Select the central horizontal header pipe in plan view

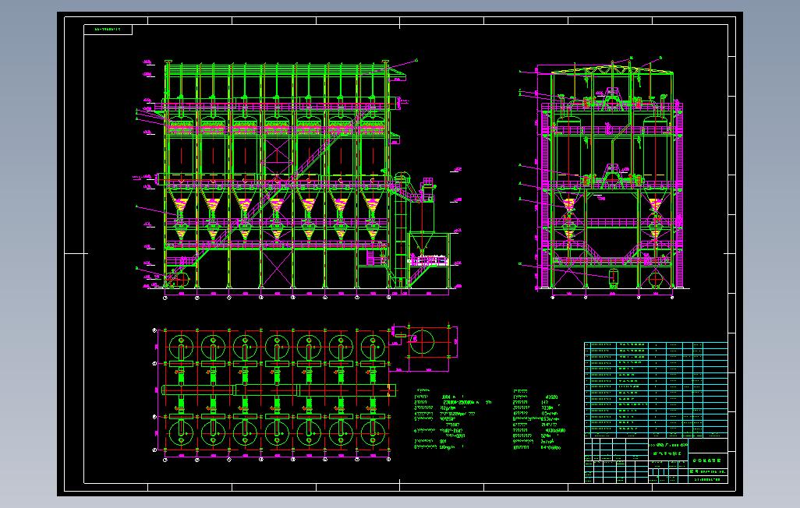click(x=278, y=390)
